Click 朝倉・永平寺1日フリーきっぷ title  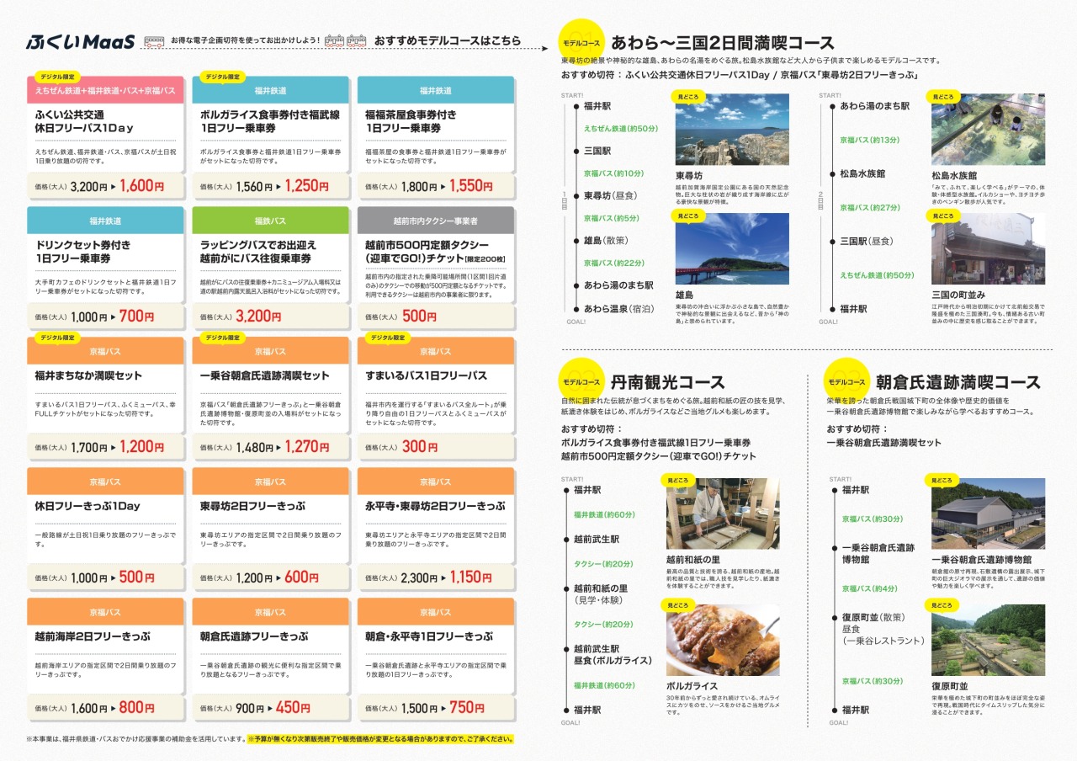tap(429, 636)
